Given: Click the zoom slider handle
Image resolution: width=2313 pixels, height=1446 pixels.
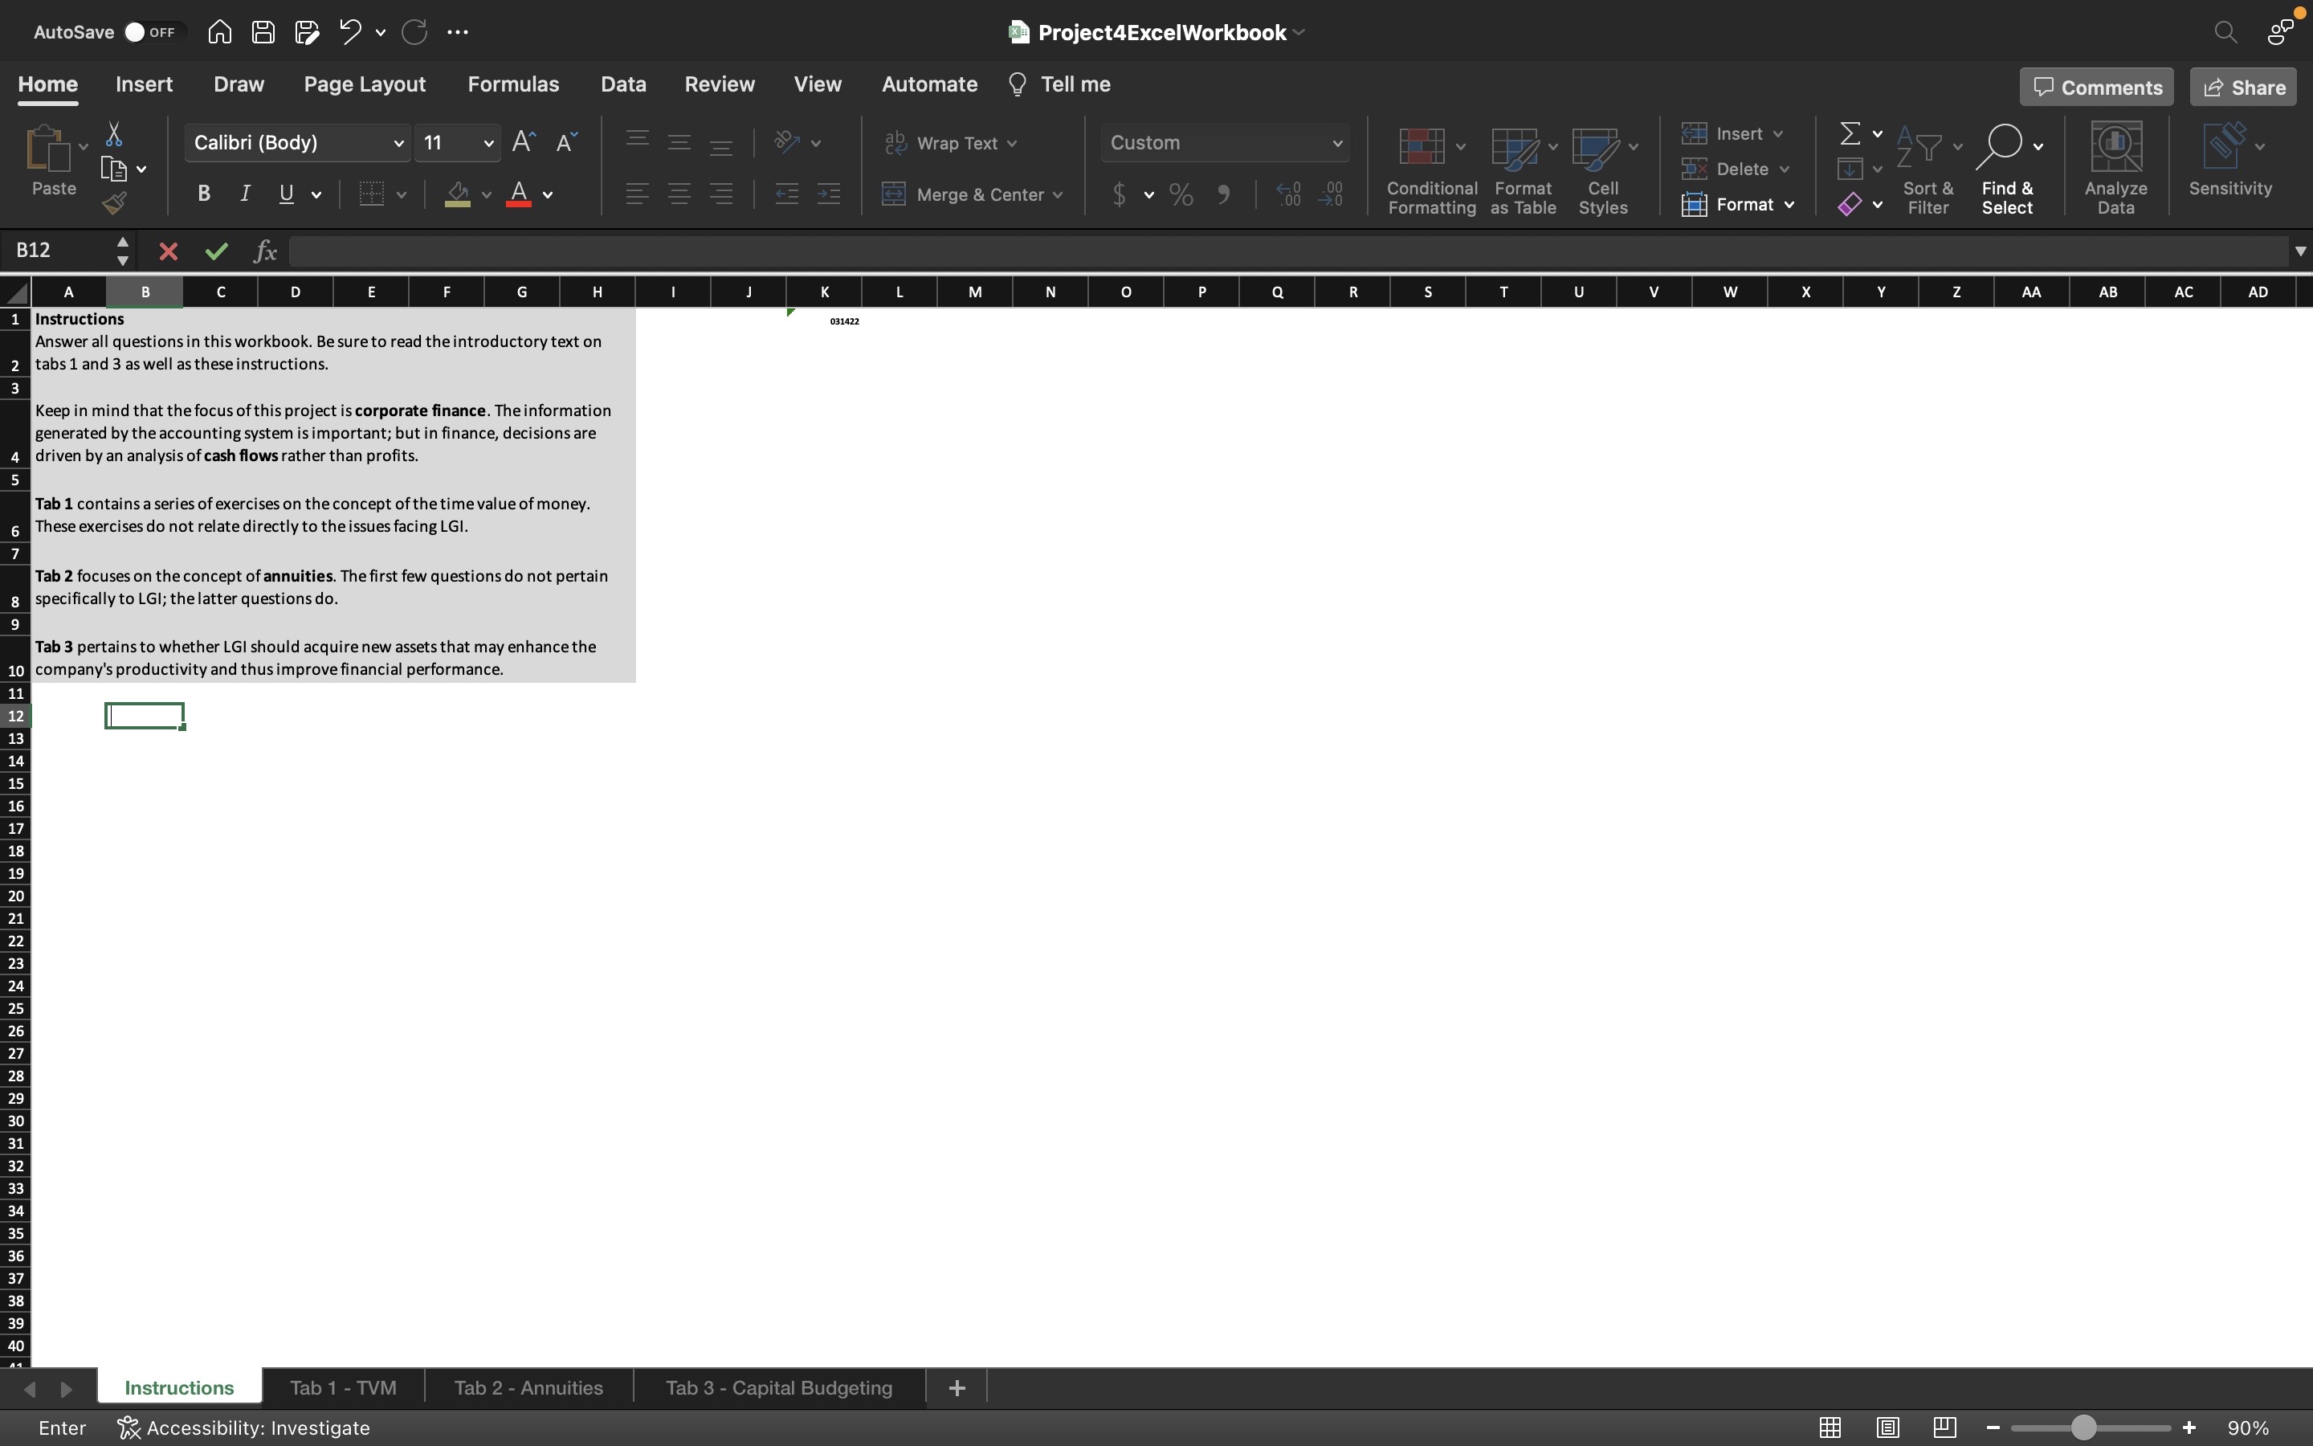Looking at the screenshot, I should [x=2083, y=1428].
